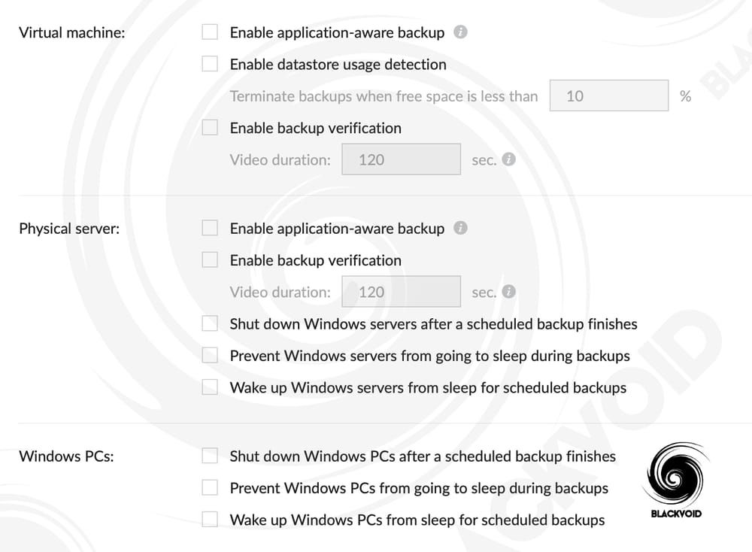Check shut down Windows servers after scheduled backup
752x552 pixels.
coord(209,323)
